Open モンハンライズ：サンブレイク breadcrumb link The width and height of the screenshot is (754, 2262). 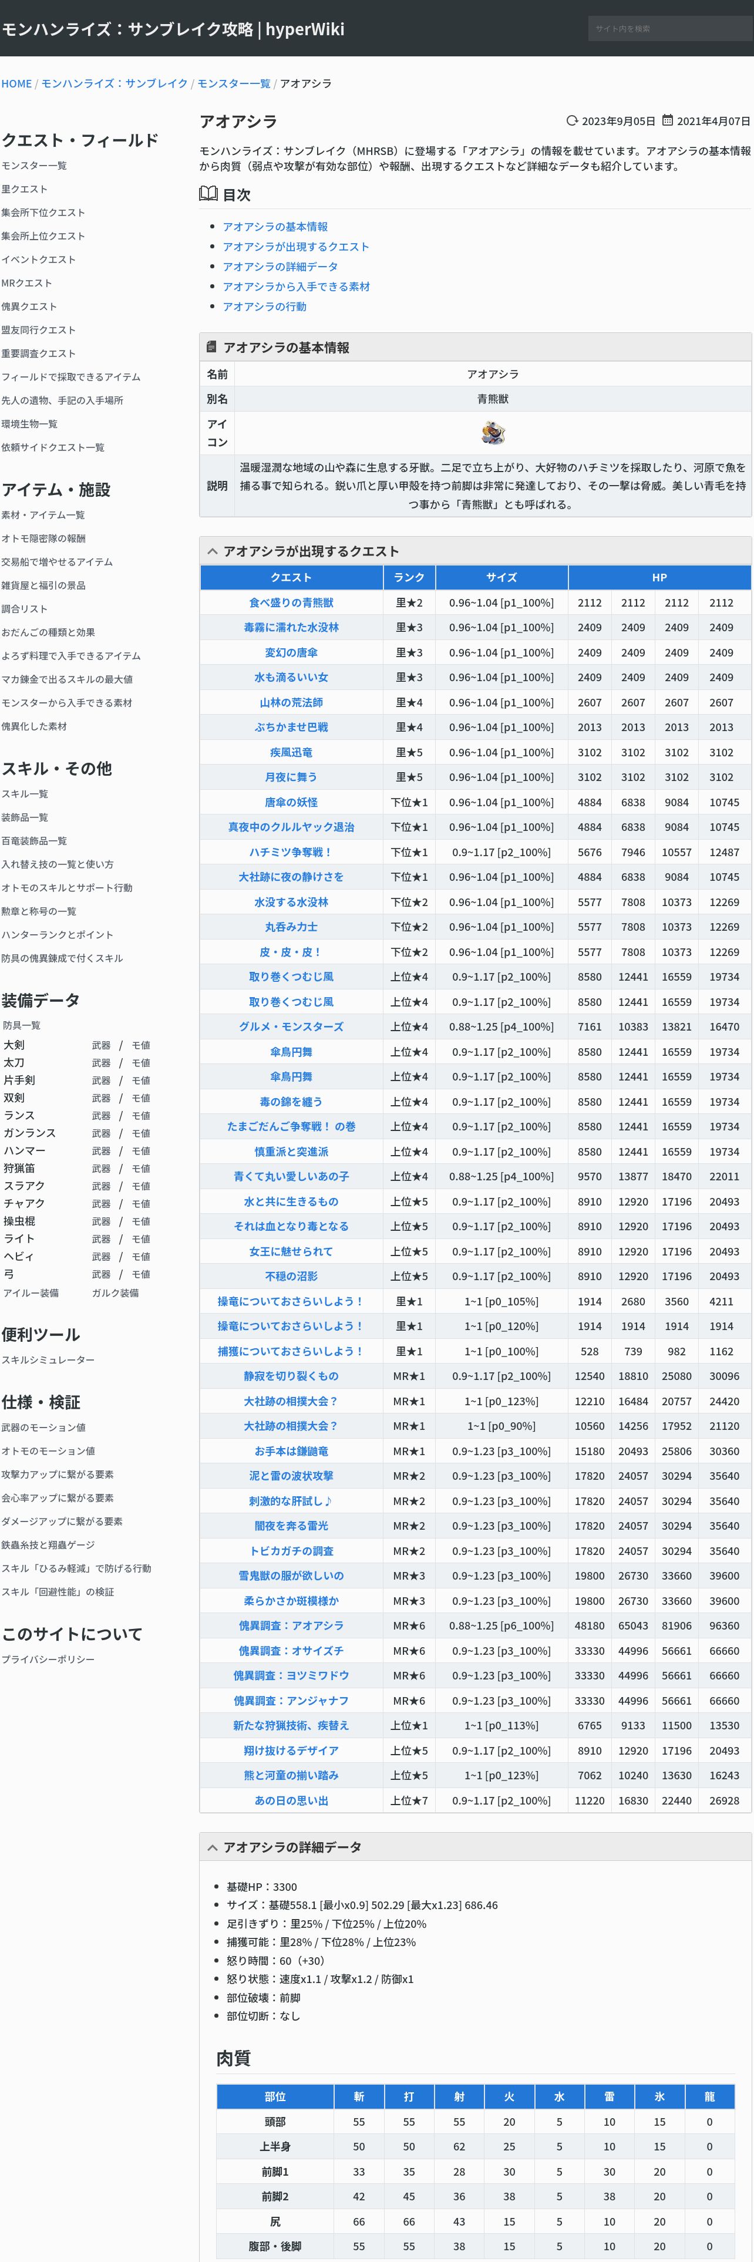114,83
